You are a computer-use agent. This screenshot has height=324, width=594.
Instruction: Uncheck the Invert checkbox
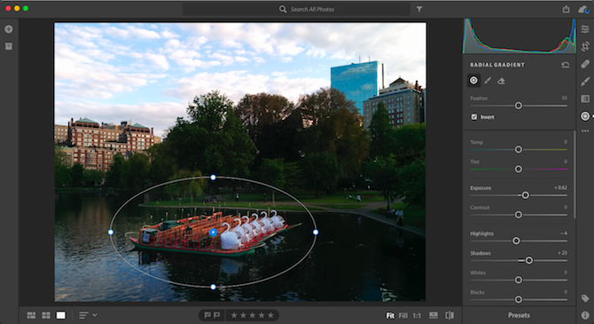tap(474, 117)
